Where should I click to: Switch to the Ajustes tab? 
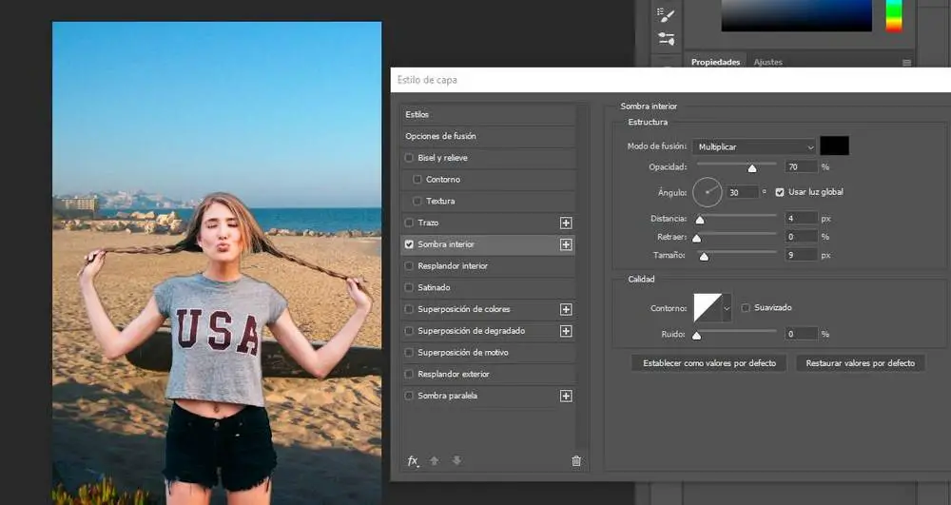coord(767,63)
